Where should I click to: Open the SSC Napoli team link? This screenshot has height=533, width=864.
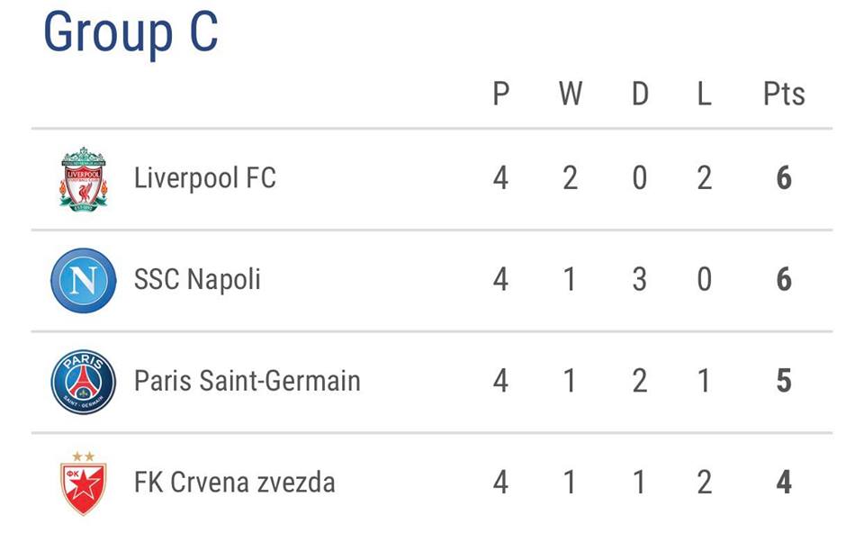click(197, 280)
